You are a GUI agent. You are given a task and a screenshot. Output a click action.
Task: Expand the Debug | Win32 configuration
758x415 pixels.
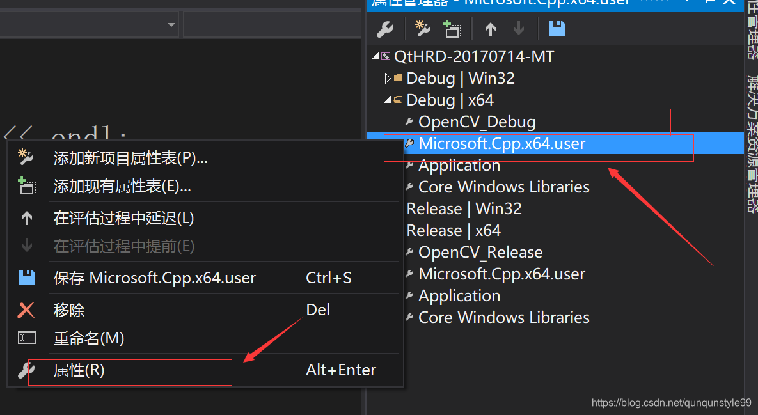(387, 78)
